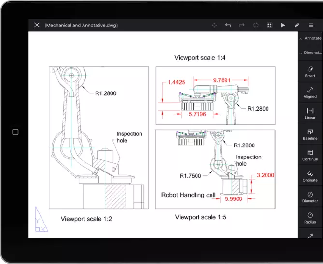Click the pan/move crosshair icon in top bar

point(214,25)
